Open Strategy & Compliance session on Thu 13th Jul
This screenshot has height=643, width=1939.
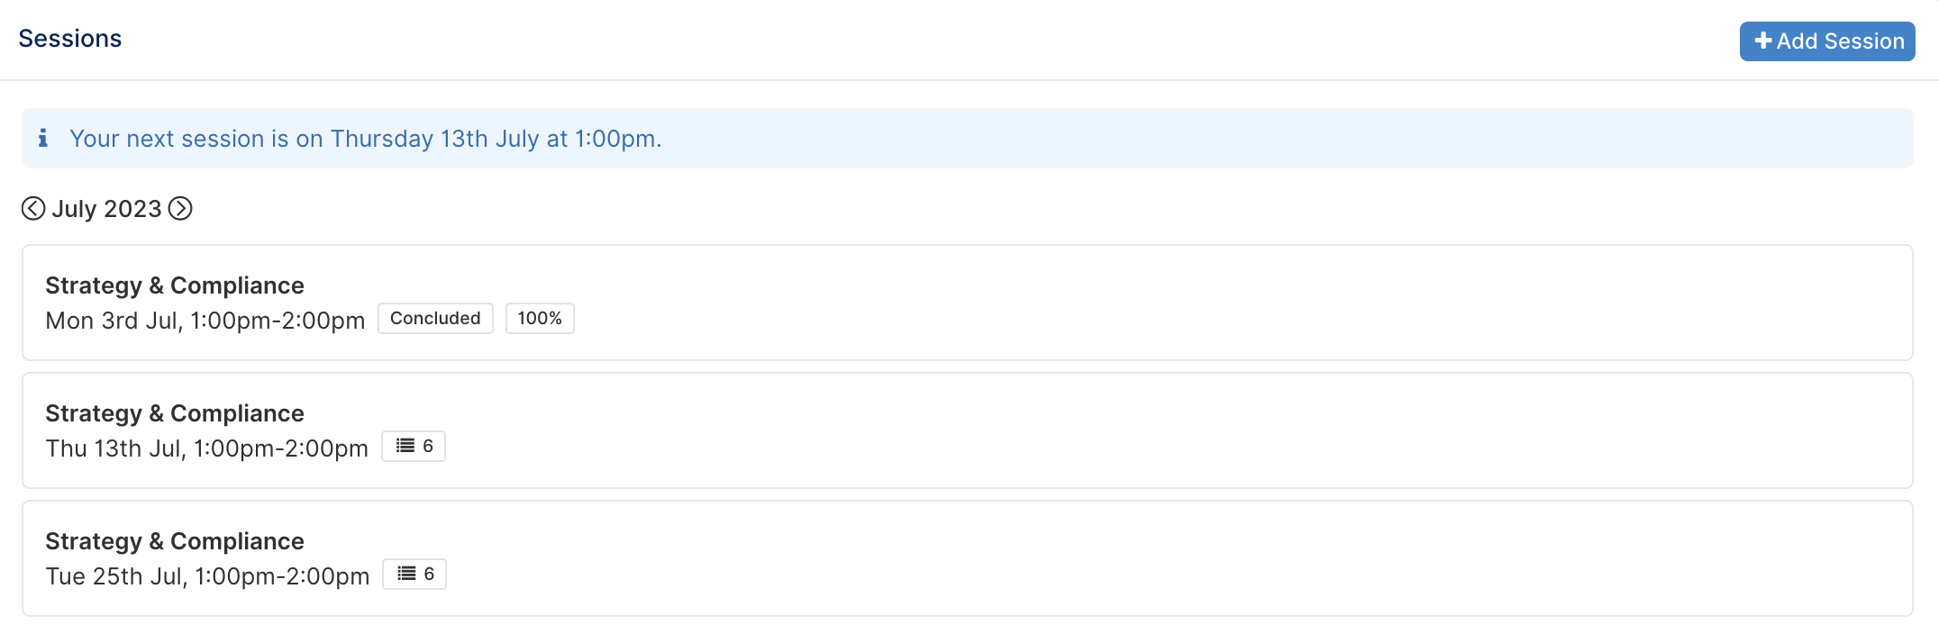[x=968, y=430]
